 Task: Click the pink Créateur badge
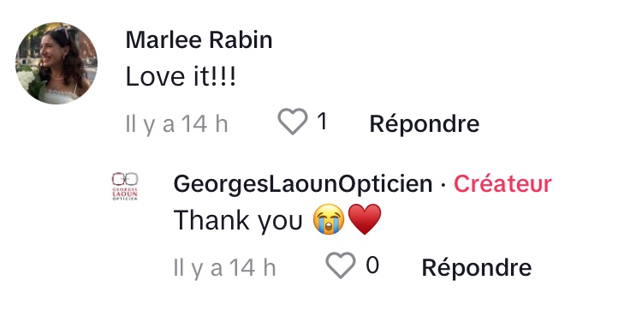pyautogui.click(x=502, y=184)
